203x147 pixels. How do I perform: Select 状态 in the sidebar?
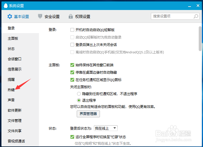(20, 49)
